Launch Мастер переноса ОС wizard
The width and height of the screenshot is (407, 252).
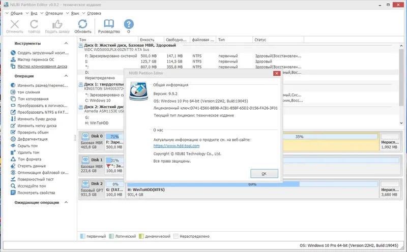point(33,59)
